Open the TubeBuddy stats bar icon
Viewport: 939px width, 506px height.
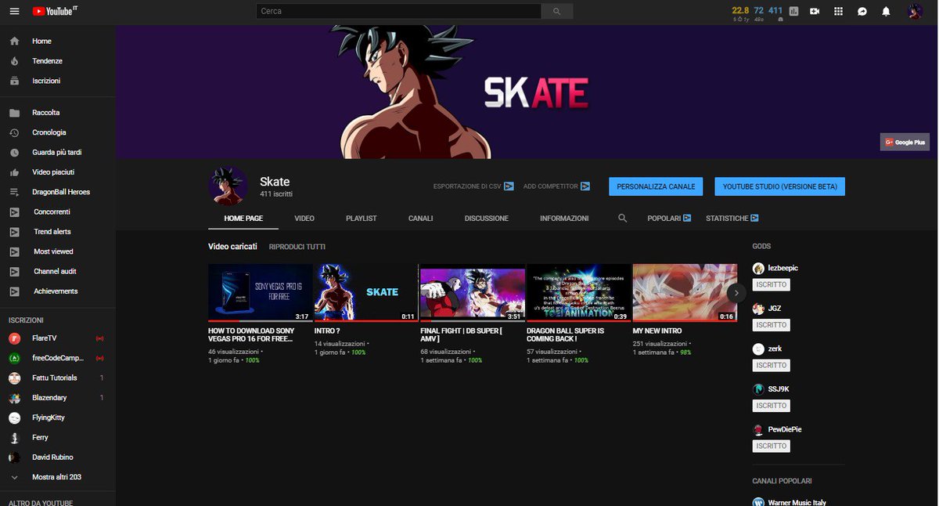[794, 11]
